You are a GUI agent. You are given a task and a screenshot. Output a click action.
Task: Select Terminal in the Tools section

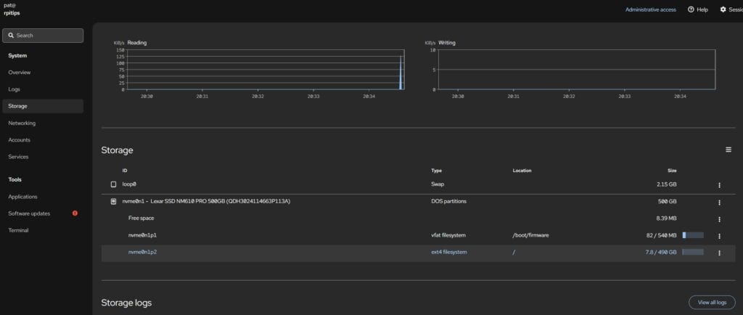click(19, 230)
